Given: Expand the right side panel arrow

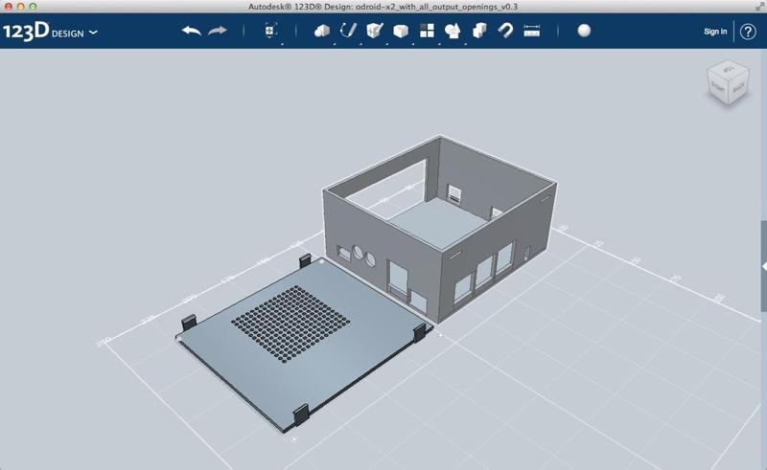Looking at the screenshot, I should pos(763,266).
